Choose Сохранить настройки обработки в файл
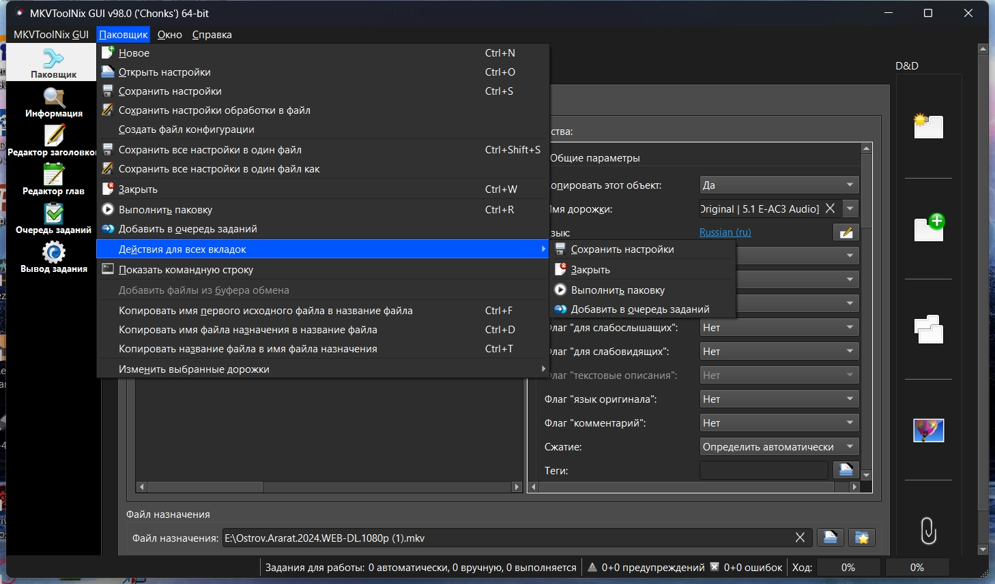The image size is (995, 584). 214,110
